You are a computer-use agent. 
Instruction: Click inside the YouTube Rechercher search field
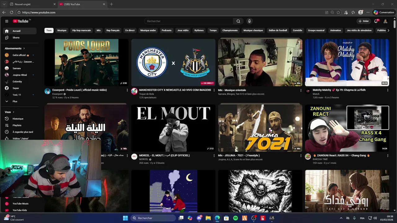click(189, 21)
